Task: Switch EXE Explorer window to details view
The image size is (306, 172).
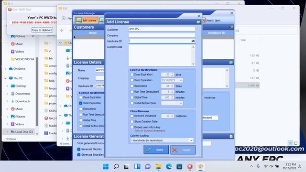Action: pos(290,143)
